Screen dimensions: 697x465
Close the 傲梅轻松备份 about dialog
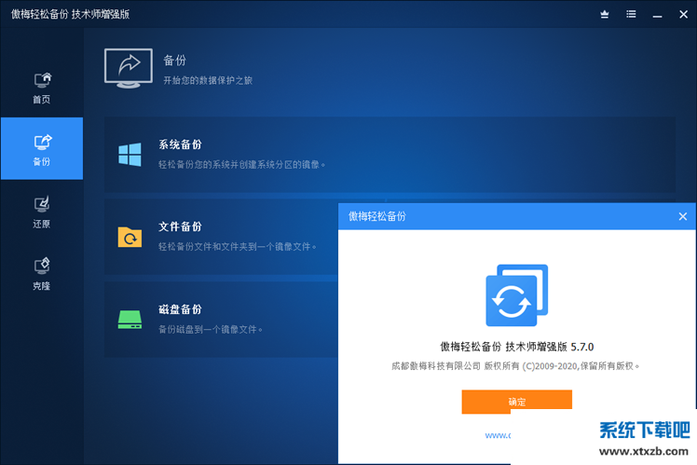tap(682, 216)
